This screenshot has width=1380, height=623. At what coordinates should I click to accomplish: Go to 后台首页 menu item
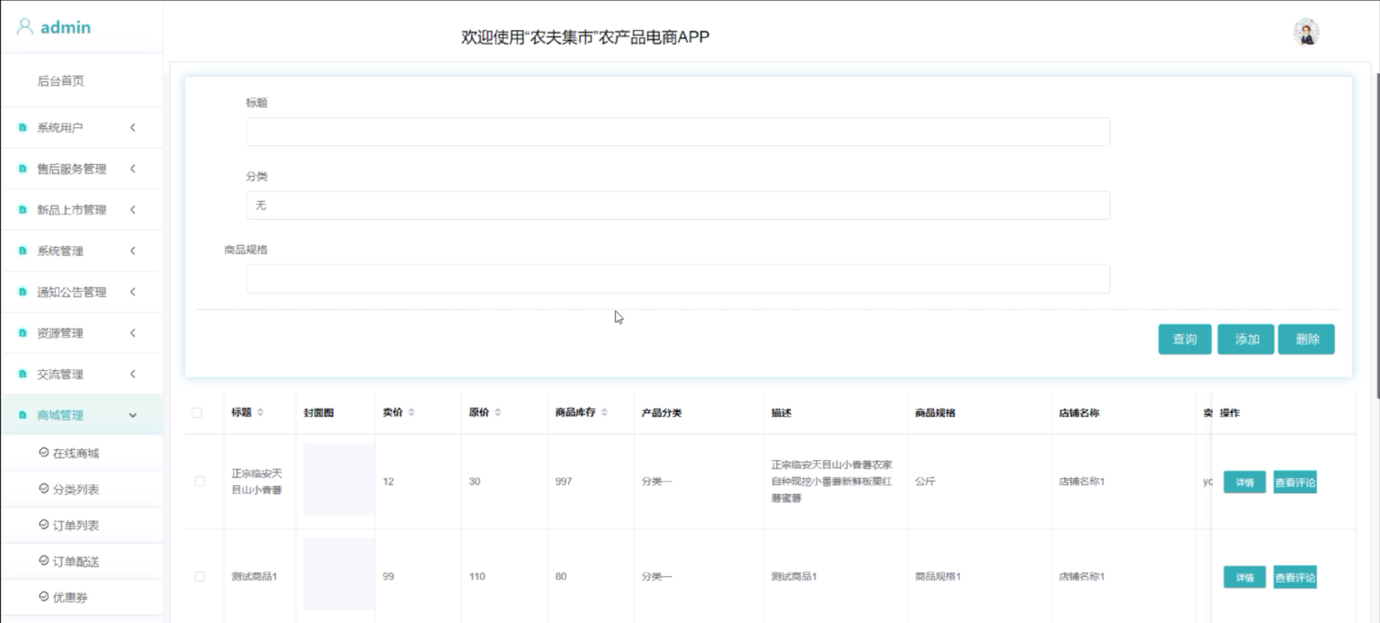tap(61, 81)
